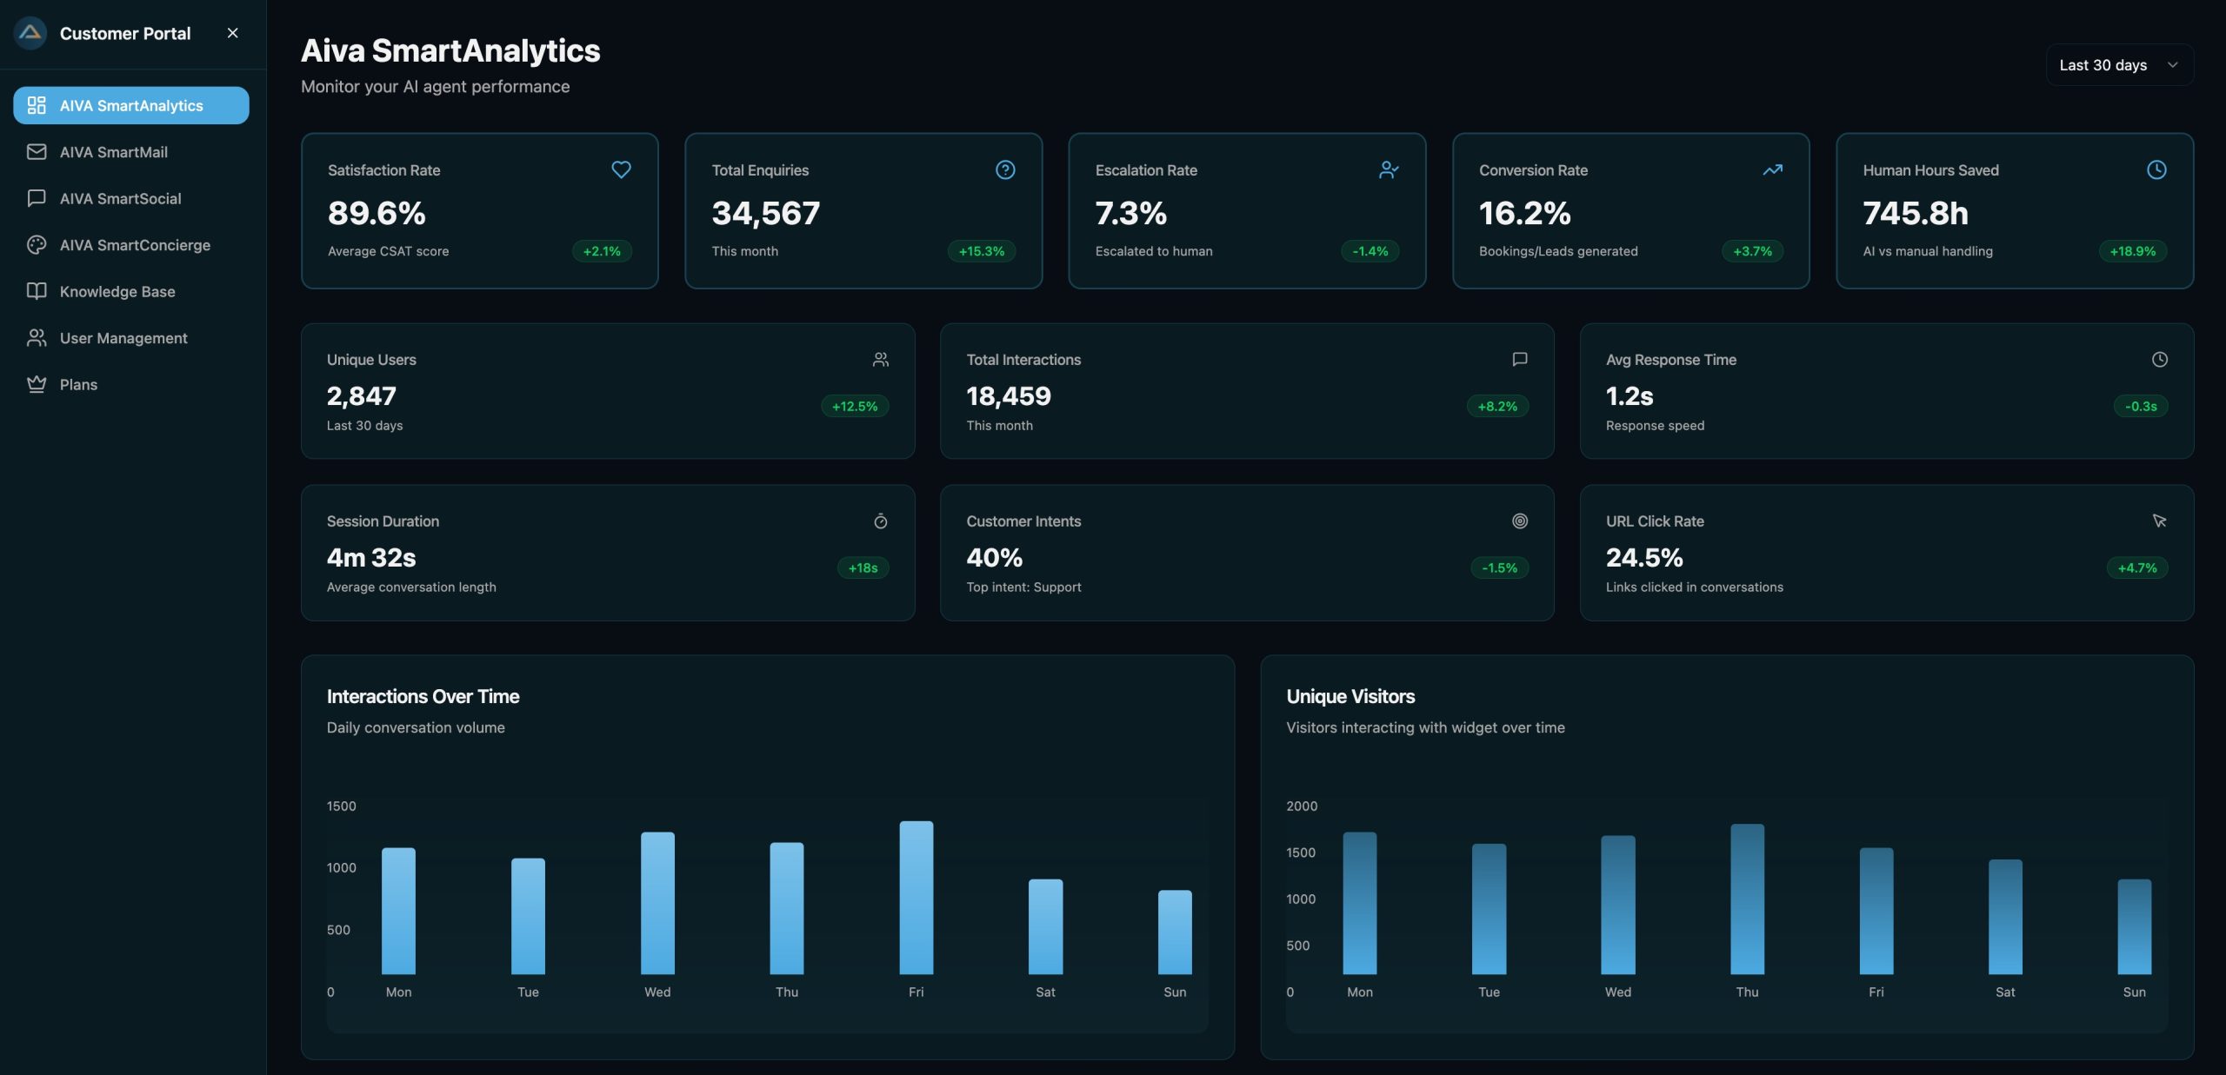Click the chat bubble icon on Total Interactions
2226x1075 pixels.
[1519, 359]
